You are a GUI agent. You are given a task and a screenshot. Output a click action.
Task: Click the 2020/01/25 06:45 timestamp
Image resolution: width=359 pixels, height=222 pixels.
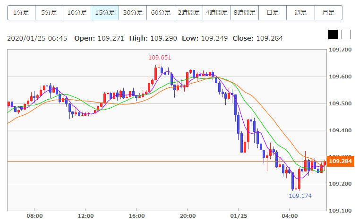(37, 38)
